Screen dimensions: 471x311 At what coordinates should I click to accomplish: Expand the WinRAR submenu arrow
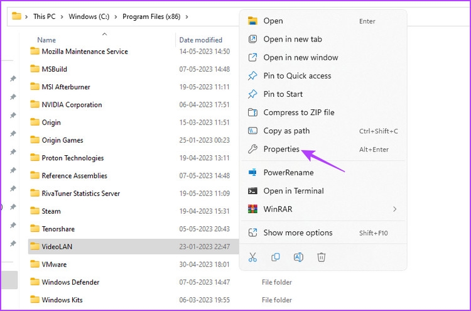(x=395, y=209)
